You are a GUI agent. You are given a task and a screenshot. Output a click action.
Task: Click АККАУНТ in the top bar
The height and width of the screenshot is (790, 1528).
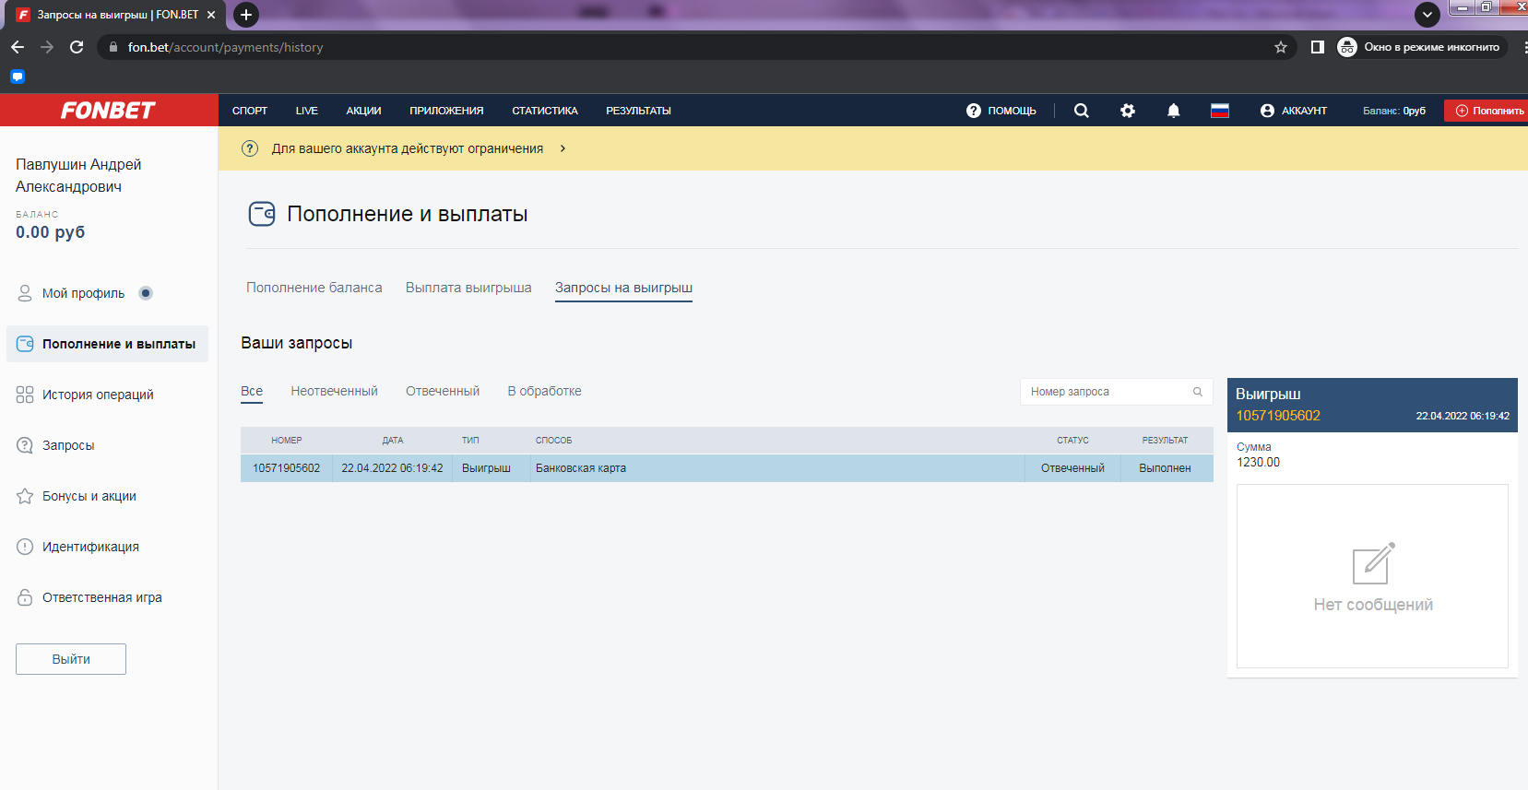1304,111
